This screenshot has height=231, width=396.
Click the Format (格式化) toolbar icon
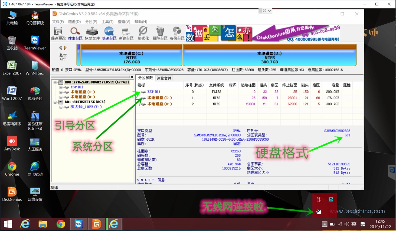(143, 33)
